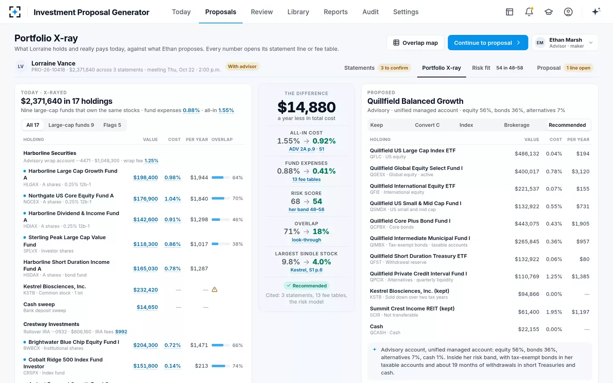Select the Portfolio X-ray tab
Image resolution: width=613 pixels, height=383 pixels.
[441, 68]
